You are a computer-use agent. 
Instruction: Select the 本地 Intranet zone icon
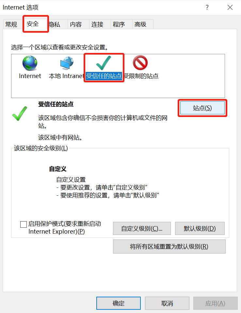point(67,63)
